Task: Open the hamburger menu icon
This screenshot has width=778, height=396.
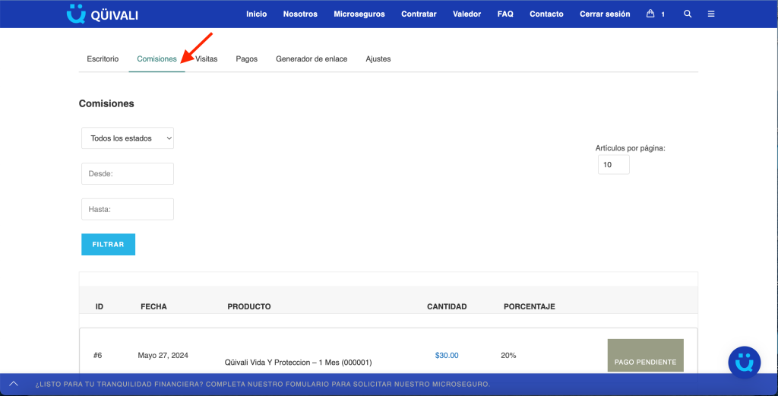Action: tap(711, 14)
